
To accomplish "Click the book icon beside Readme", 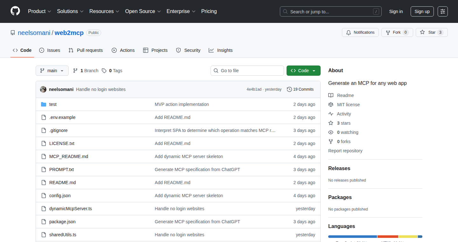I will tap(331, 95).
